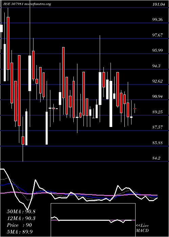The image size is (169, 237).
Task: Click the '<<Live MACD' label
Action: [142, 228]
